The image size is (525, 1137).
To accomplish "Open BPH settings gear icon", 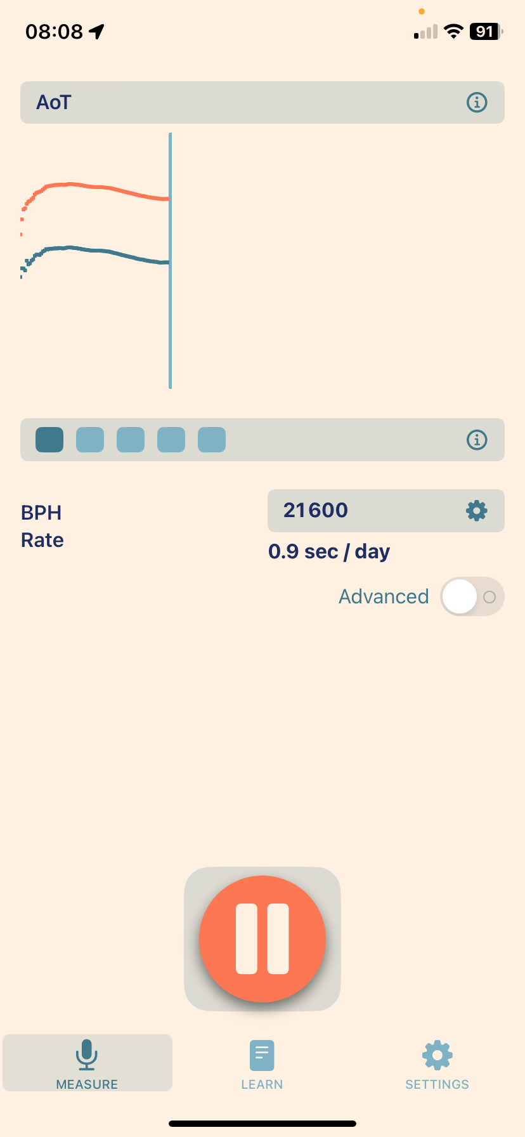I will (x=476, y=511).
